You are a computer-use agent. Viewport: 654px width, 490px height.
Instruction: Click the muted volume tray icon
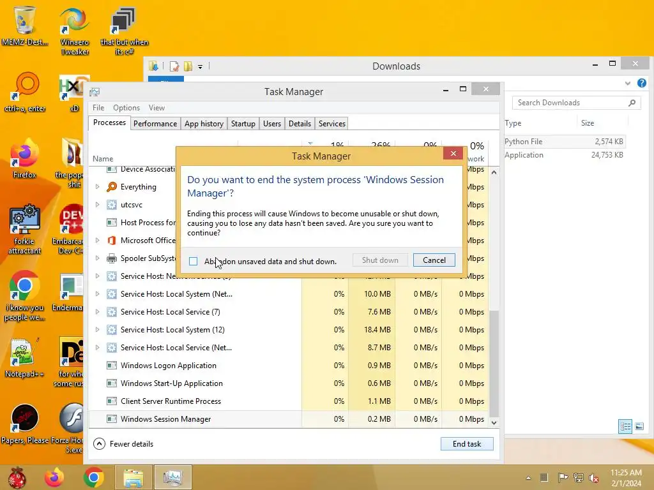(593, 478)
